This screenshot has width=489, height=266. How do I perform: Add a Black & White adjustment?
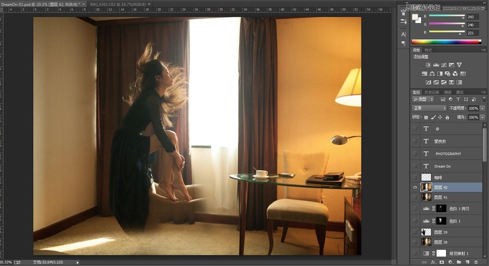tap(440, 74)
